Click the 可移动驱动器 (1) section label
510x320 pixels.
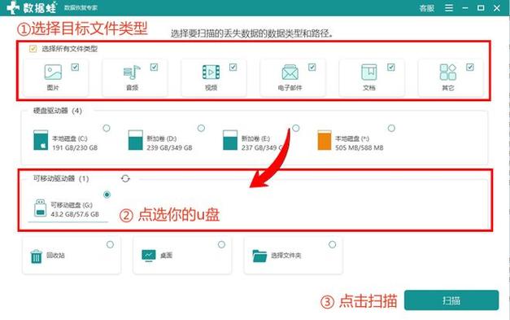click(61, 178)
